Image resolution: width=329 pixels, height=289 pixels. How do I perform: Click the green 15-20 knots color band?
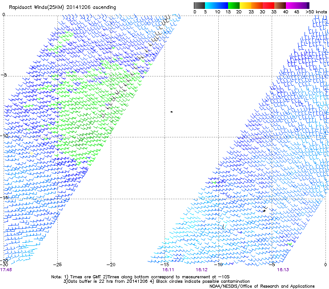pos(234,5)
